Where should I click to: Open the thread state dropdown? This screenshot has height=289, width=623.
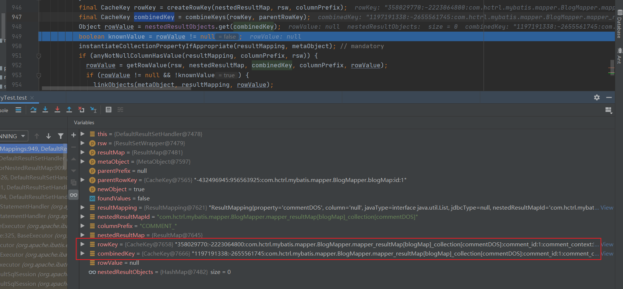click(14, 136)
